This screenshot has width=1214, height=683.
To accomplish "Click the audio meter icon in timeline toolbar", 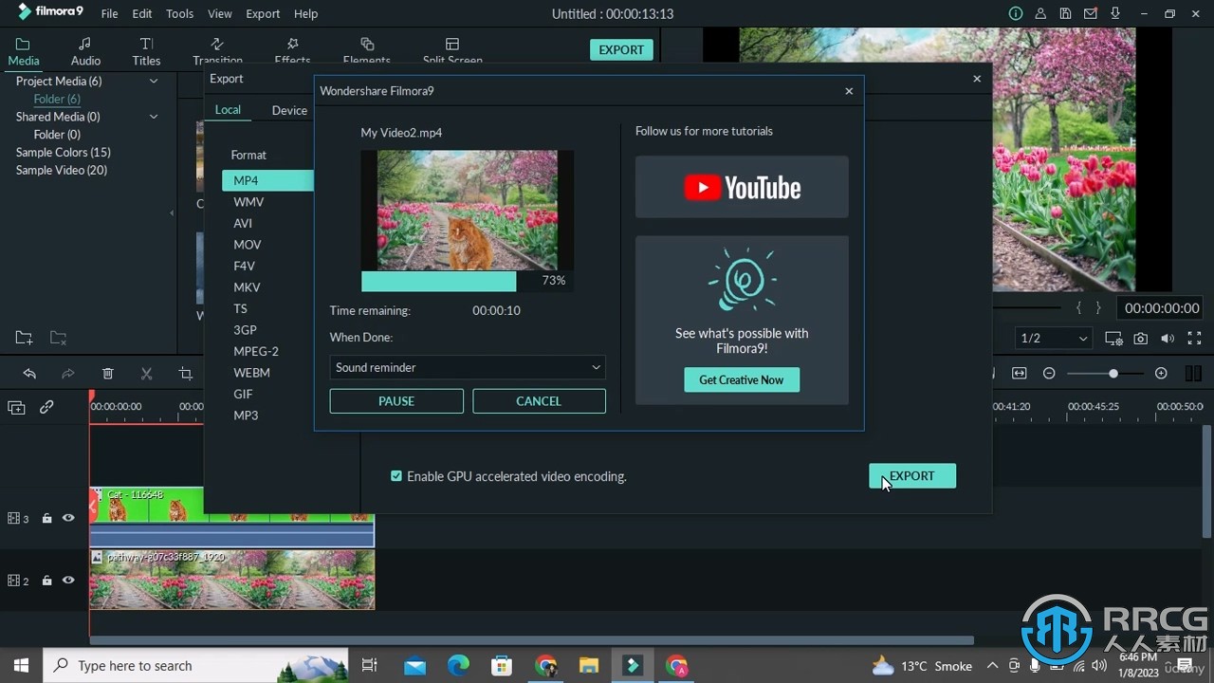I will point(1193,374).
